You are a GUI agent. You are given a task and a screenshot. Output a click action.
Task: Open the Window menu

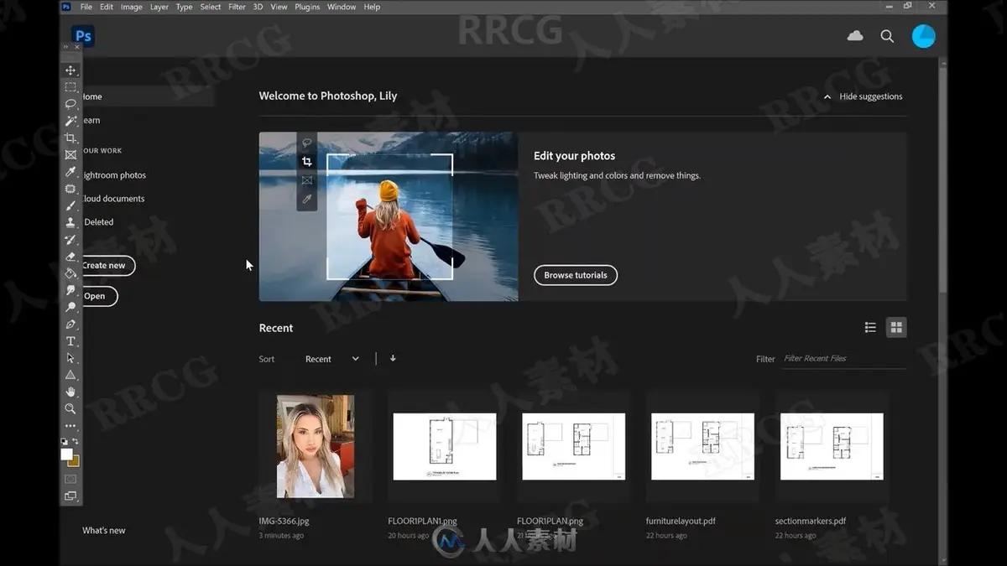[342, 7]
